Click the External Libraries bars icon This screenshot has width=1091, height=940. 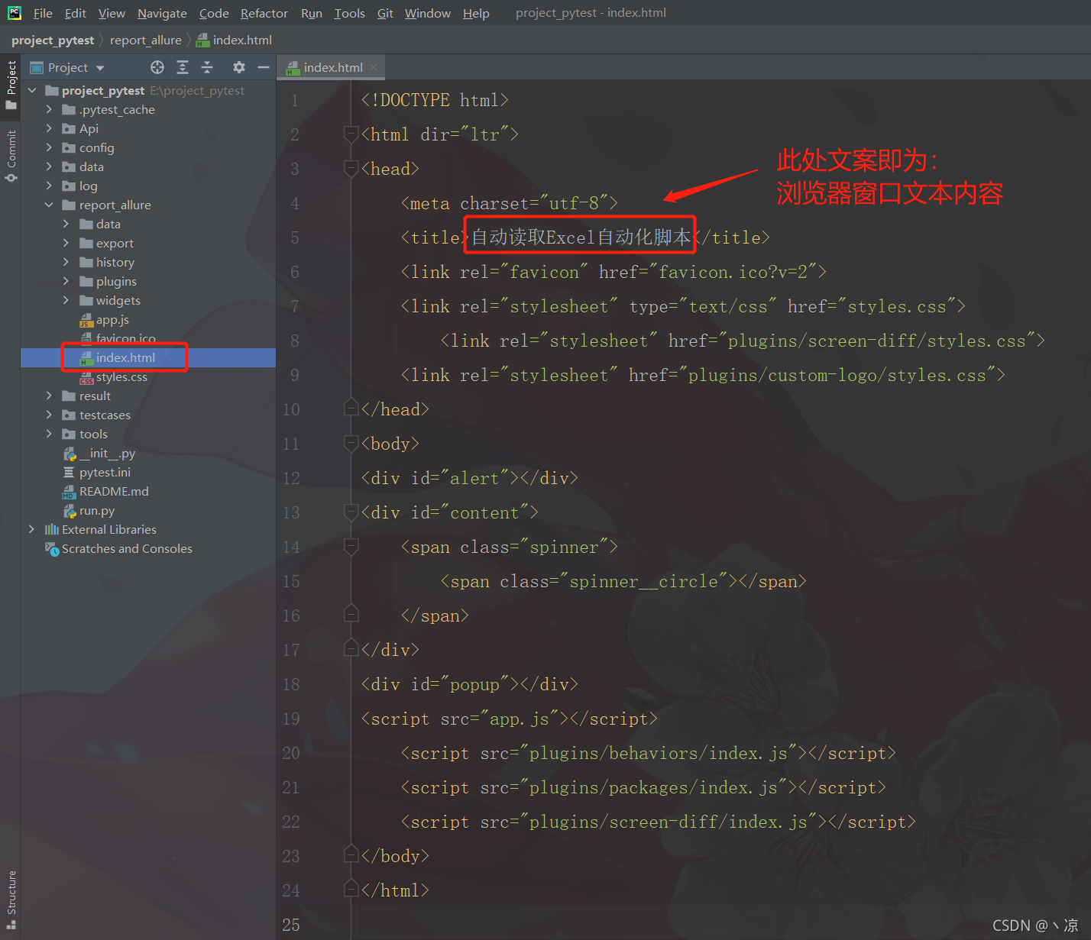coord(52,529)
